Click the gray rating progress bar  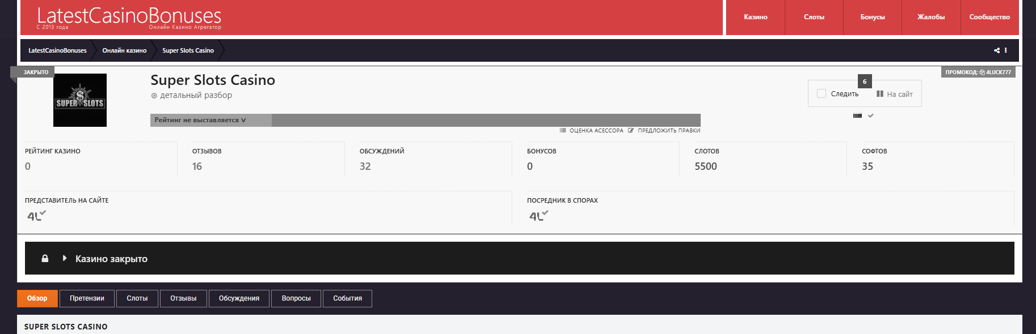click(x=485, y=120)
